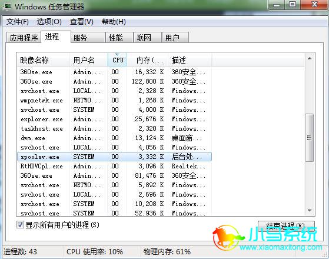
Task: Switch to the 应用程序 tab
Action: pos(24,38)
